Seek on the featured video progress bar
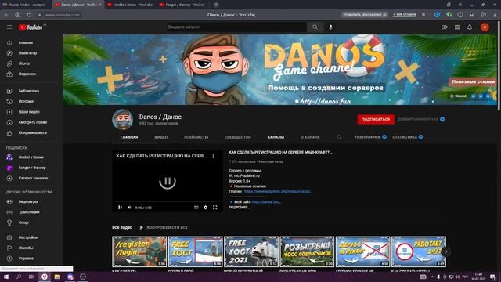 click(x=168, y=202)
